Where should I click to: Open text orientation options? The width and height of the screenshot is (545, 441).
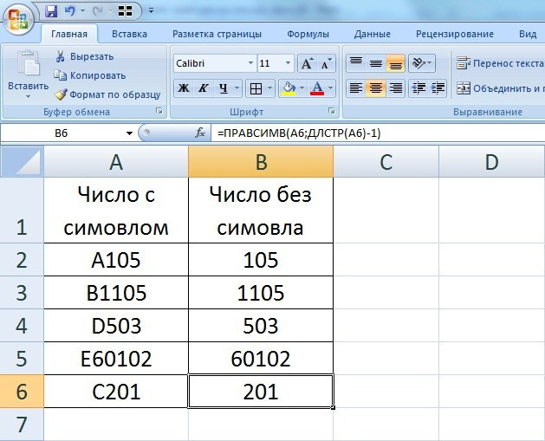422,63
